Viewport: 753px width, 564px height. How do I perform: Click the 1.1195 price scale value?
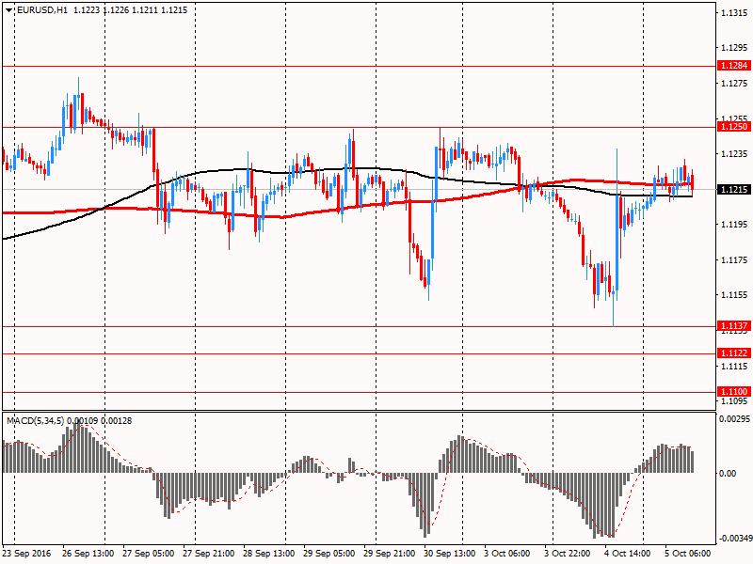[x=734, y=225]
